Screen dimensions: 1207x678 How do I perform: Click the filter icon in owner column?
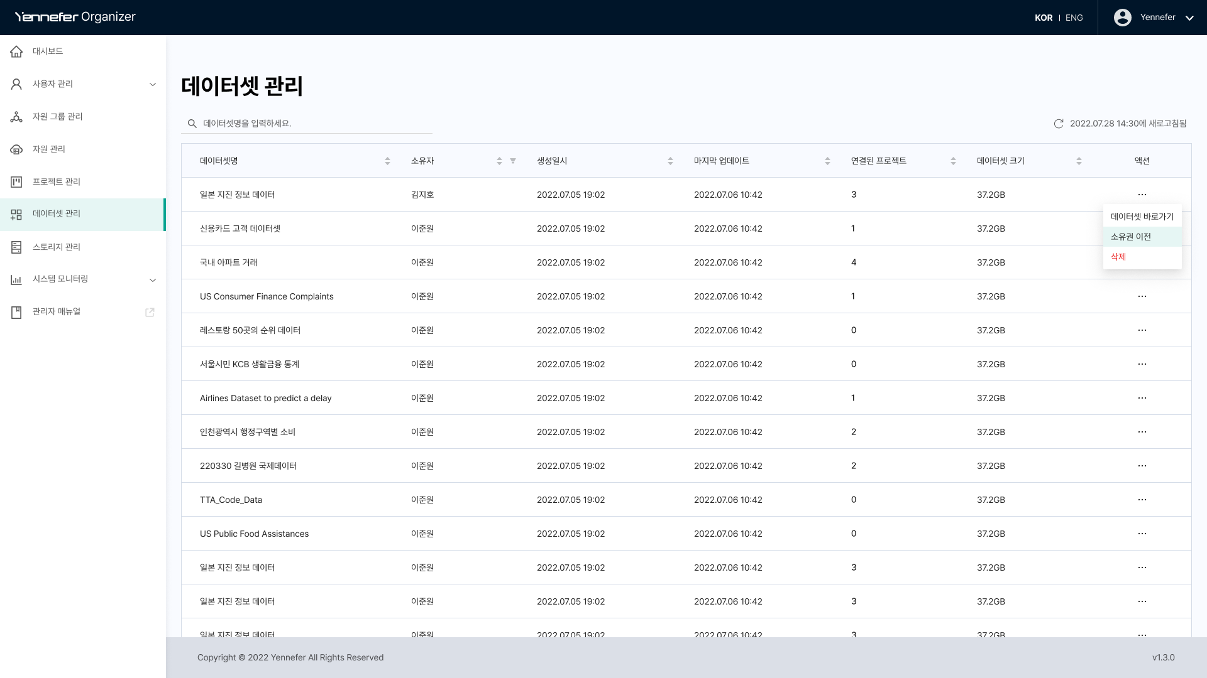[x=513, y=161]
